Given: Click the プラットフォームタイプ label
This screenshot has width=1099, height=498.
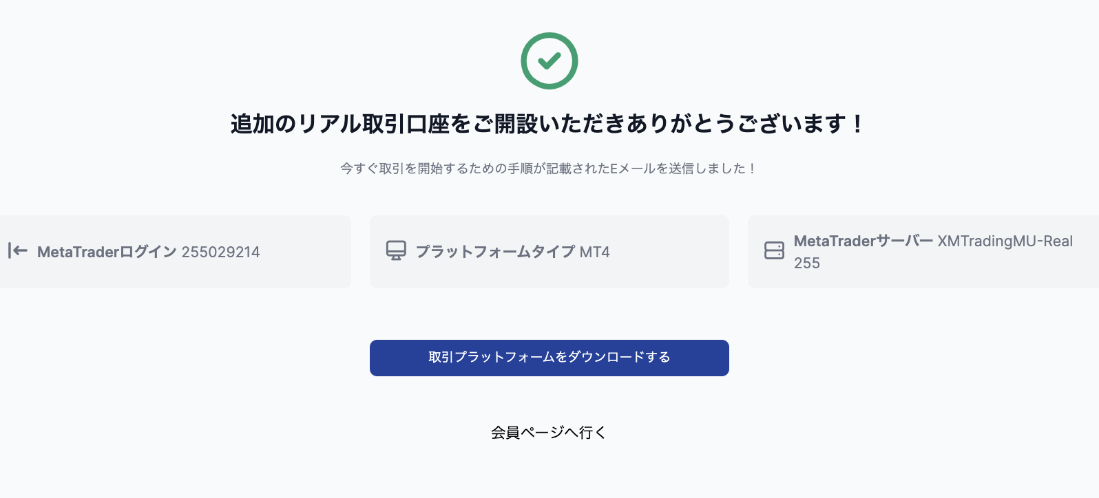Looking at the screenshot, I should 494,252.
